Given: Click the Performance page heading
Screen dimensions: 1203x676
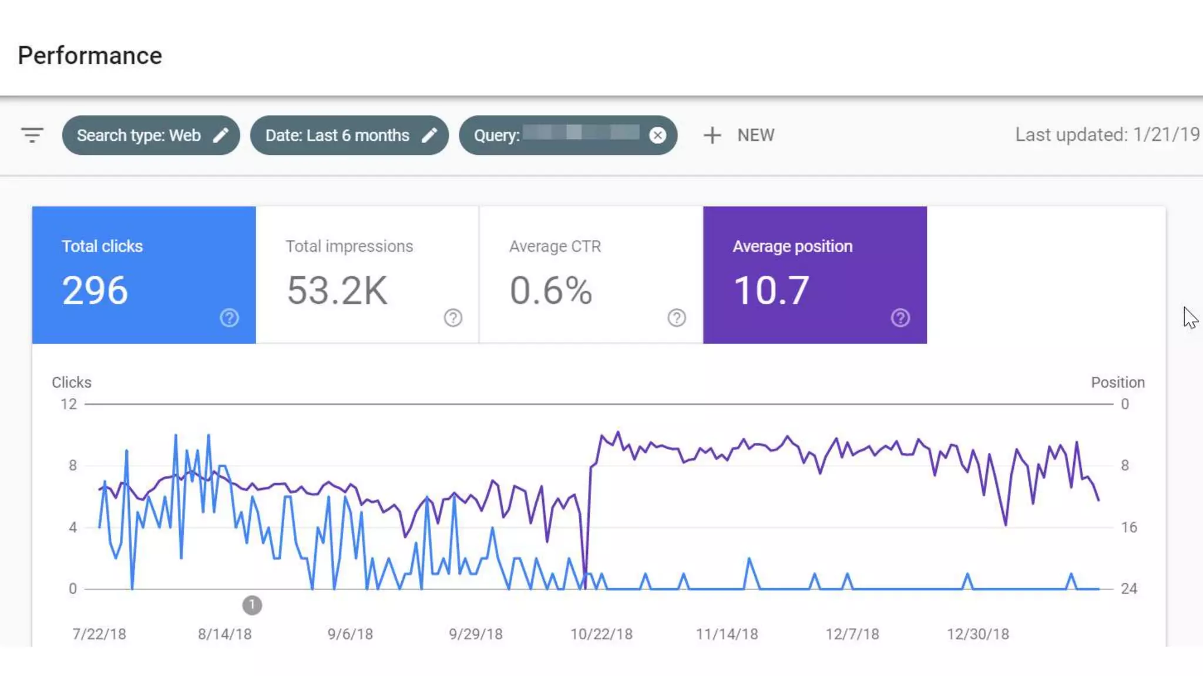Looking at the screenshot, I should point(90,56).
